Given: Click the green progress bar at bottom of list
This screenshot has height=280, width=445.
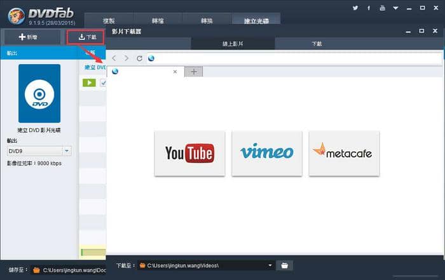Looking at the screenshot, I should point(93,252).
